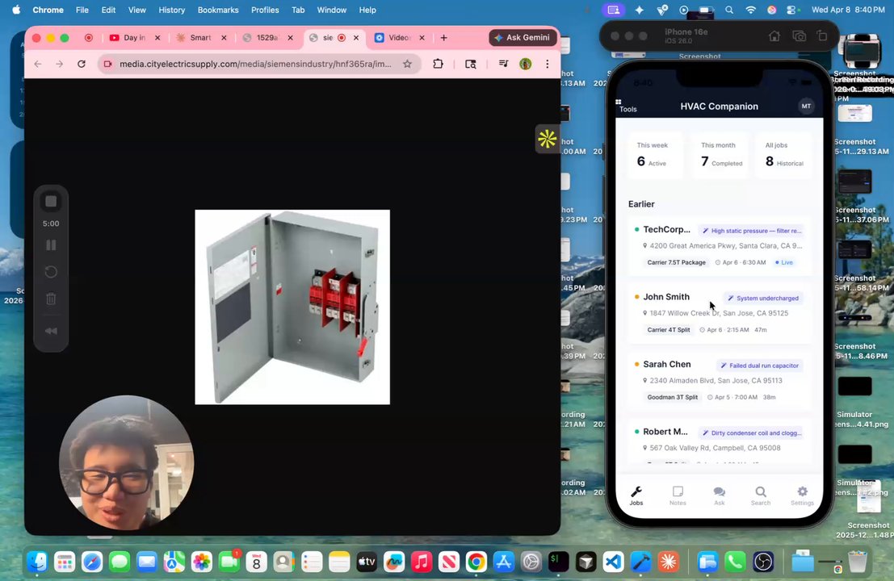This screenshot has width=894, height=581.
Task: Tap the Carrier 7.5T Package chip
Action: tap(676, 262)
